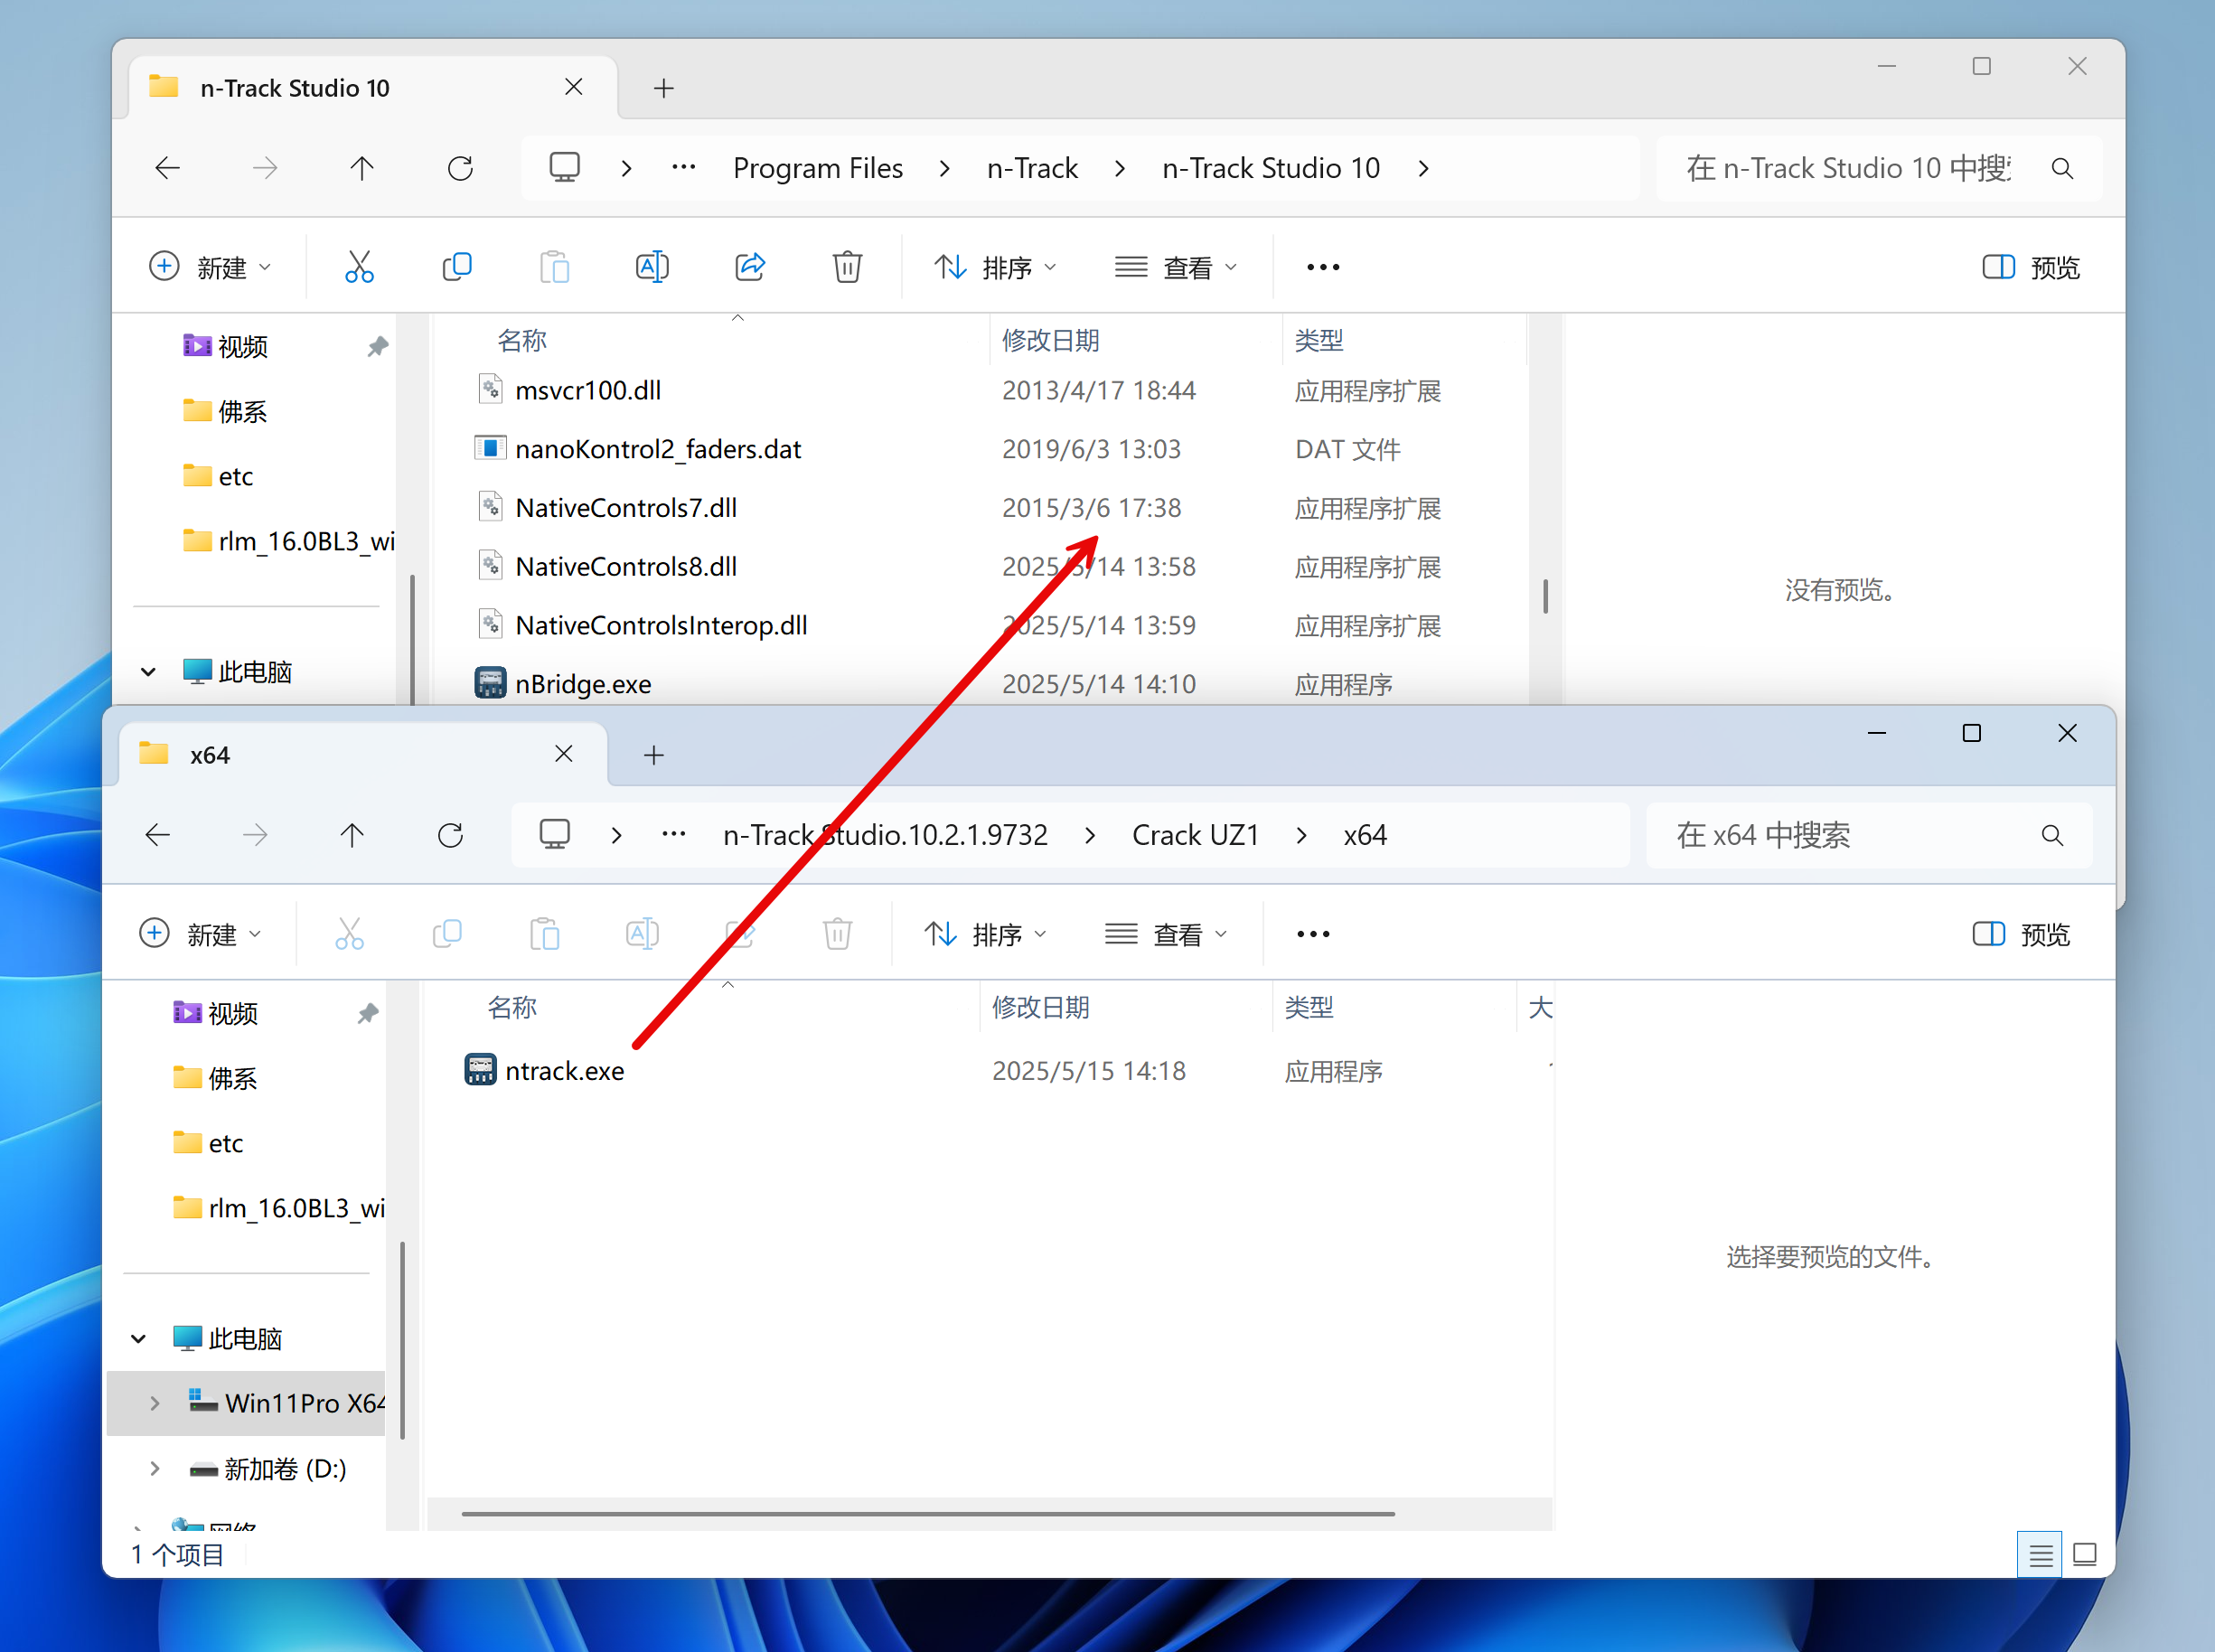The width and height of the screenshot is (2215, 1652).
Task: Click the Delete trash icon in top window
Action: click(846, 267)
